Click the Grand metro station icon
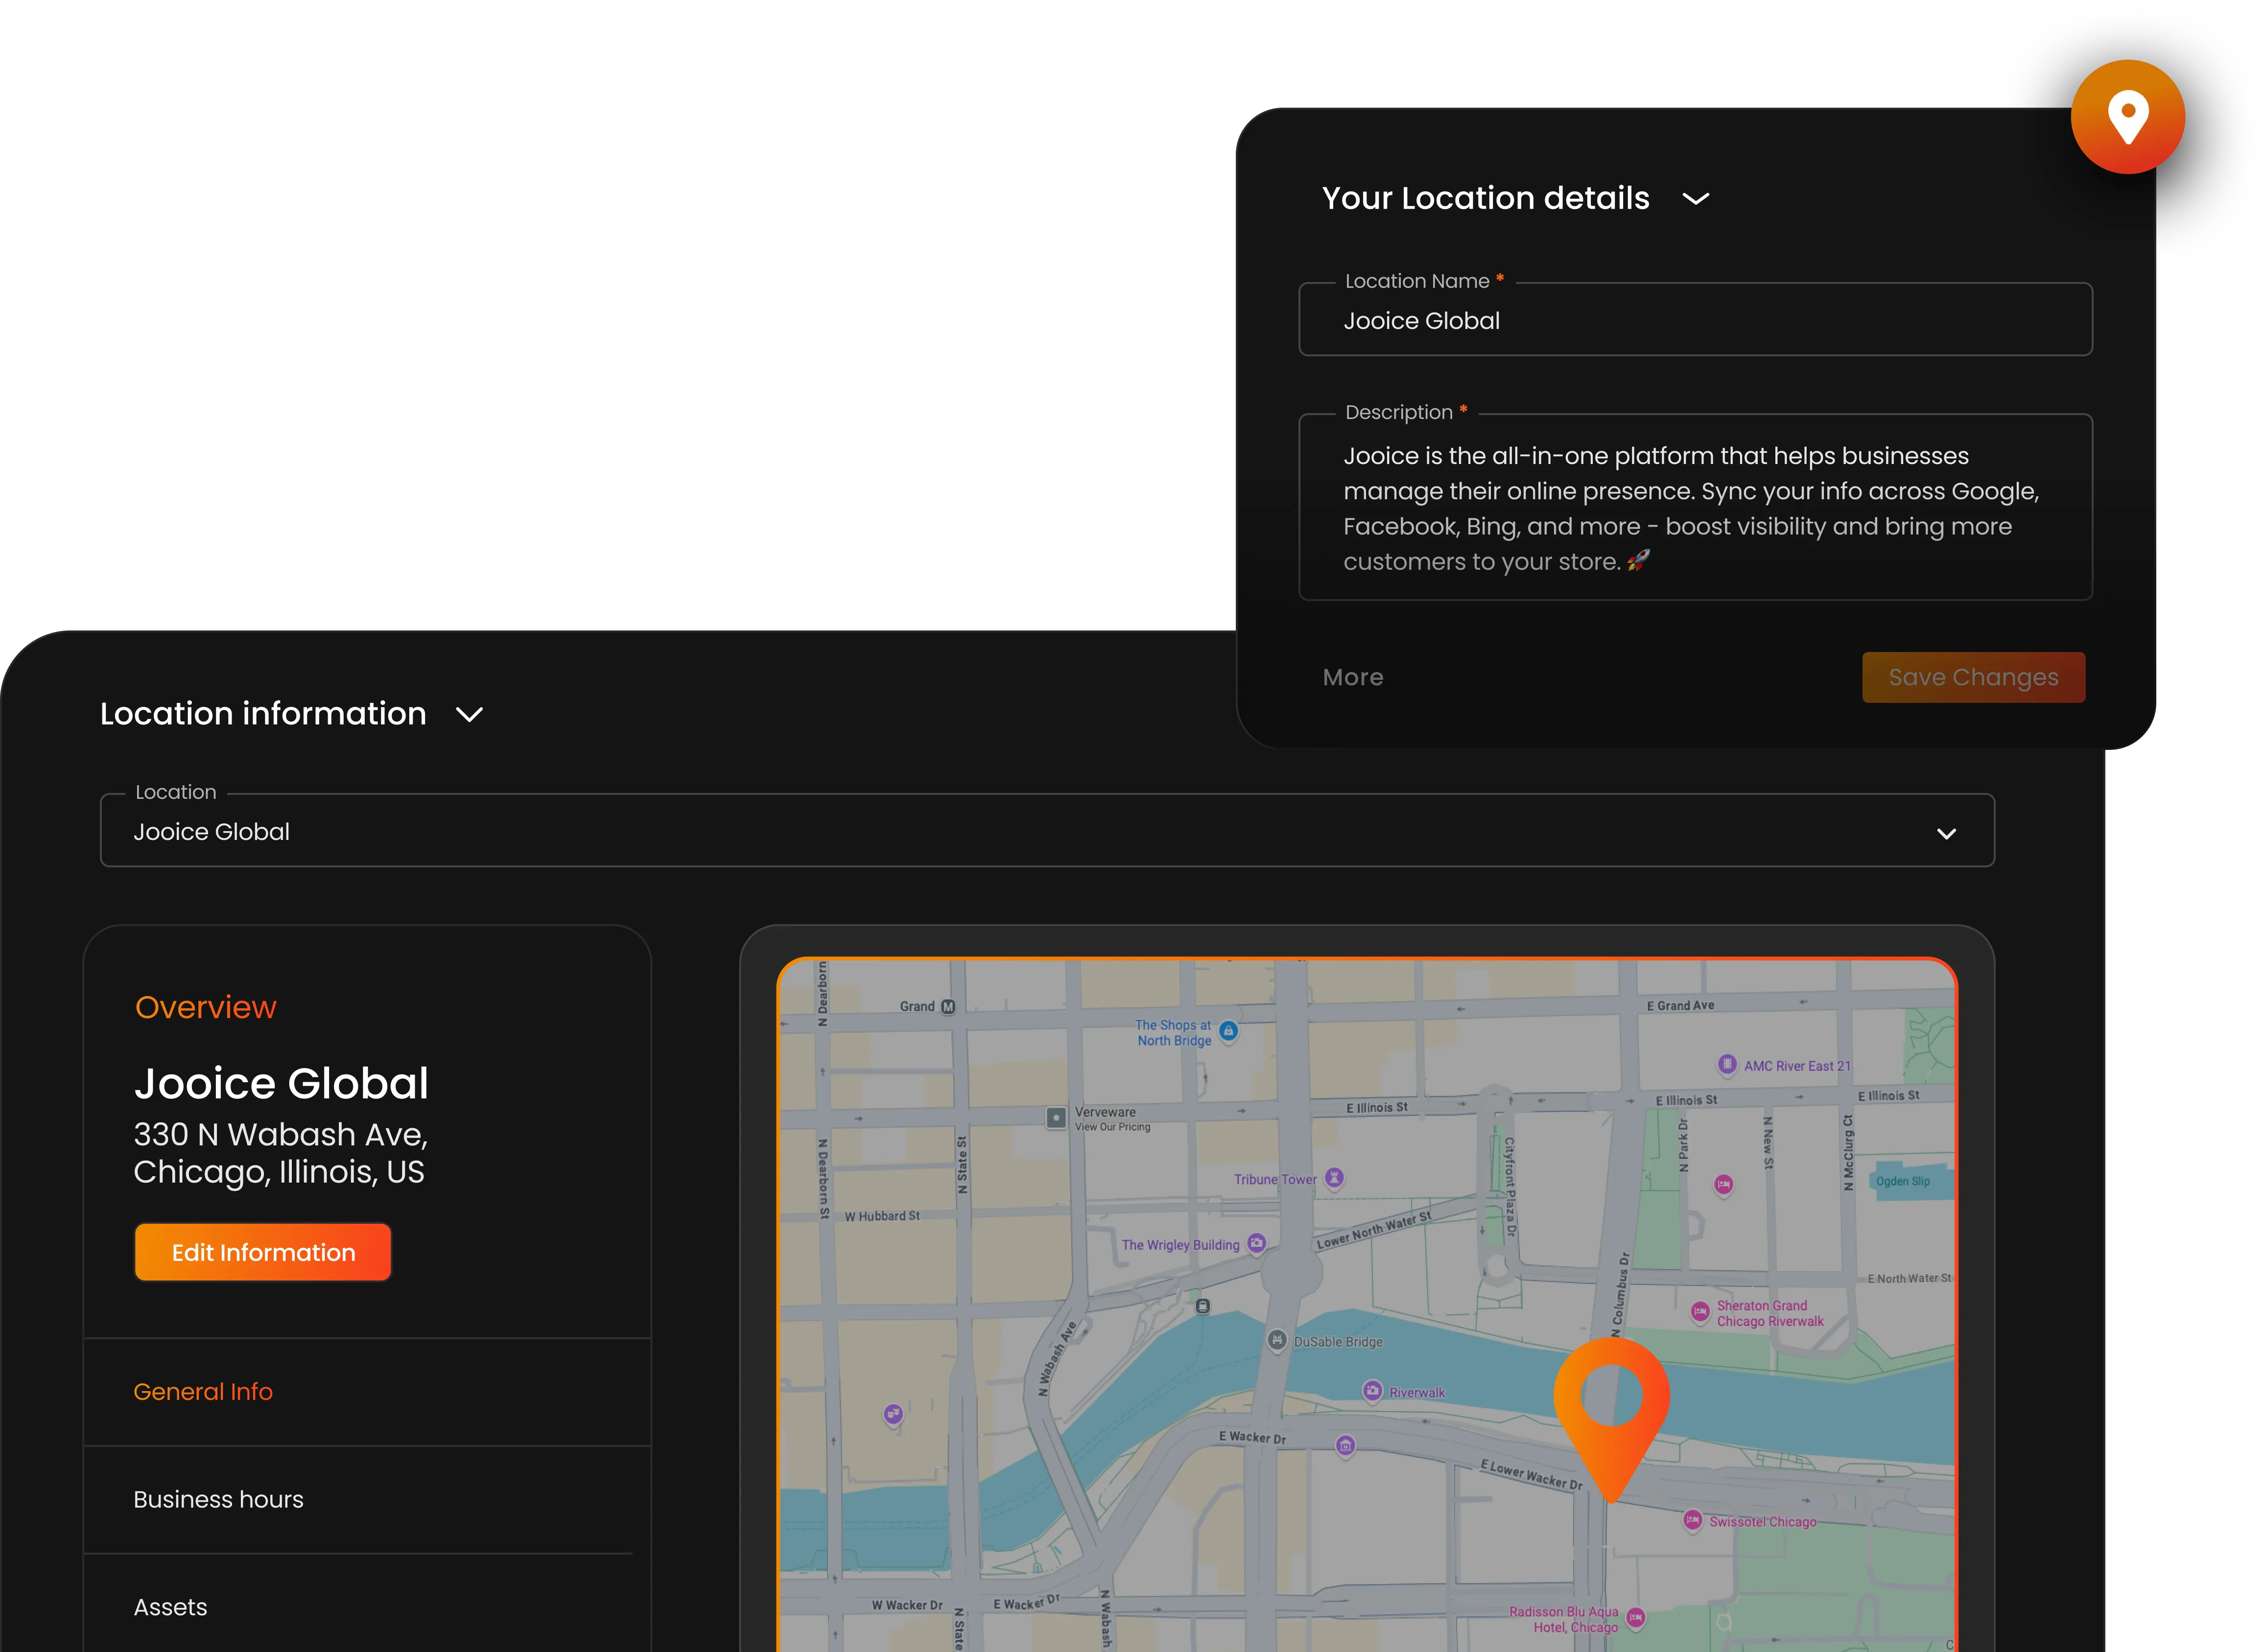Image resolution: width=2264 pixels, height=1652 pixels. [947, 1006]
